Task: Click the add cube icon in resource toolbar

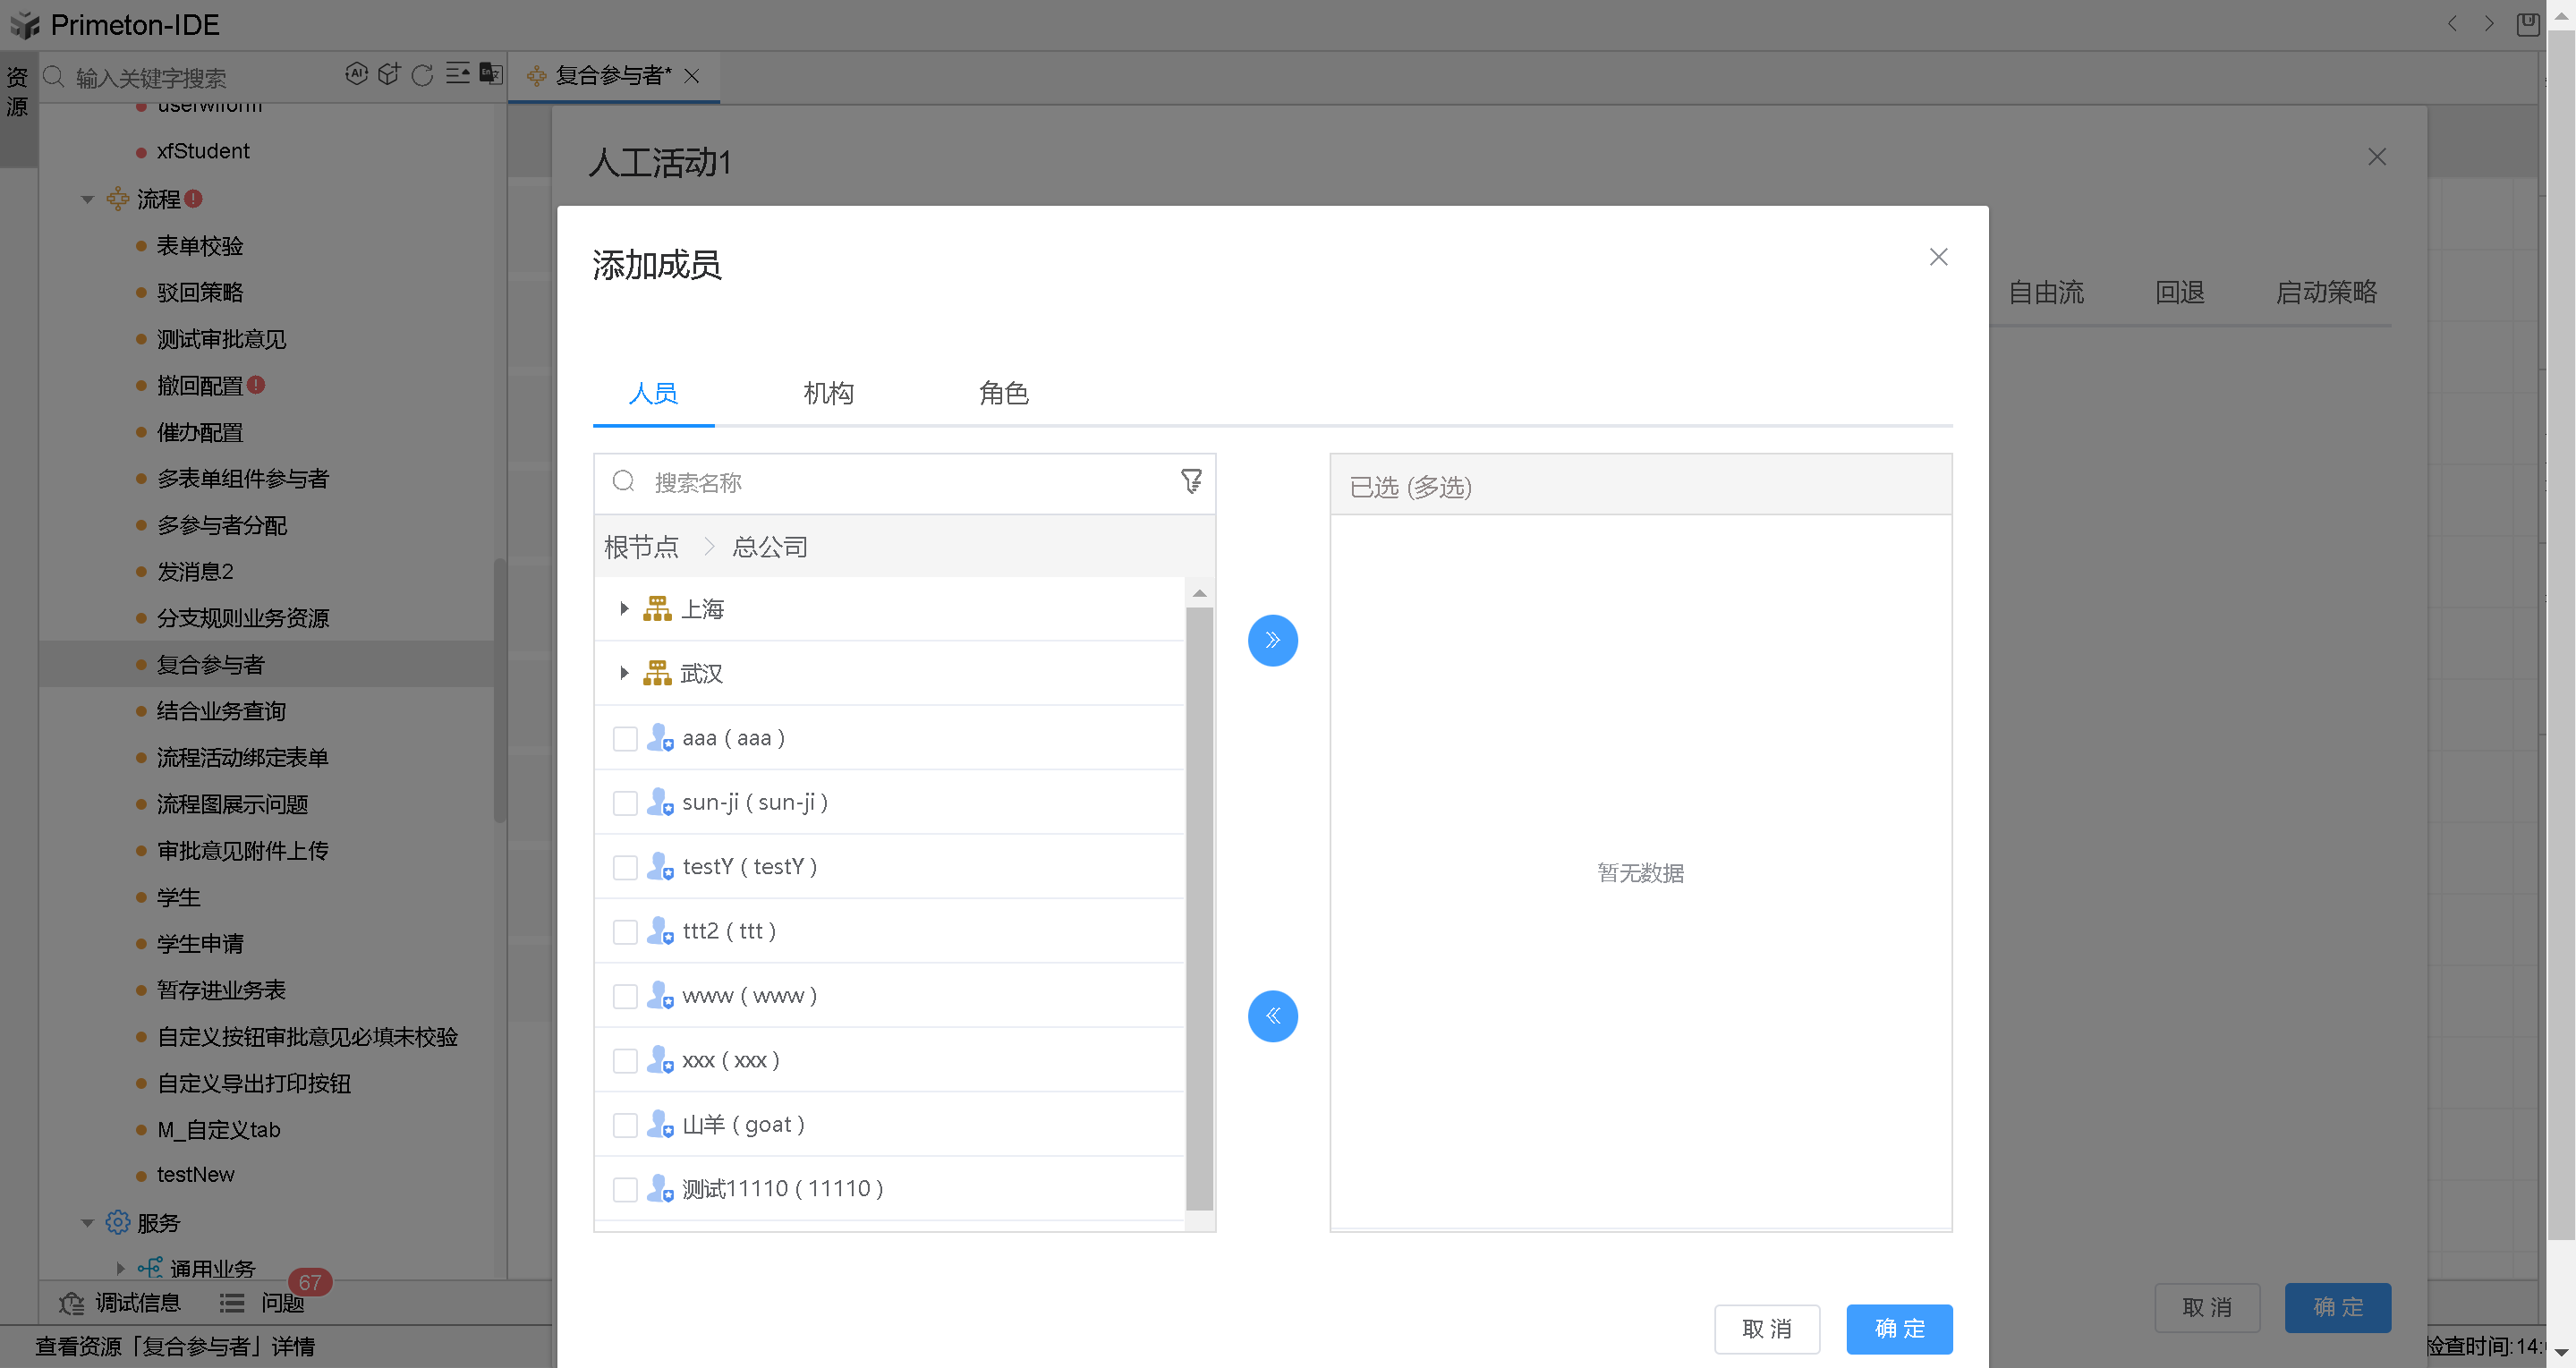Action: (x=389, y=74)
